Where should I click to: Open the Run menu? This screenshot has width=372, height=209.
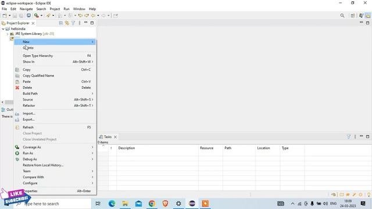pos(66,9)
